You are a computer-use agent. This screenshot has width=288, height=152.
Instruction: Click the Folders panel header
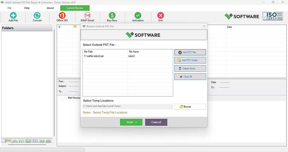point(27,28)
